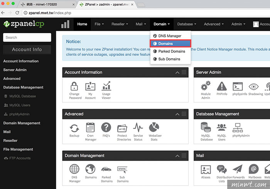270x189 pixels.
Task: Go back in the browser
Action: [x=3, y=13]
